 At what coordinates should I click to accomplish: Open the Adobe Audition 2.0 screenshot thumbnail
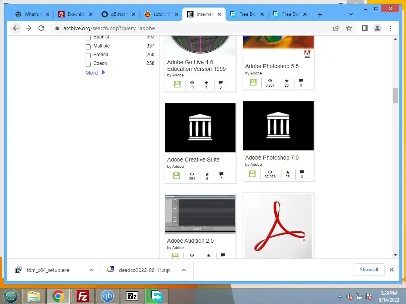pyautogui.click(x=200, y=214)
